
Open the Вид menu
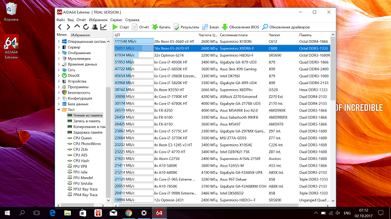tap(70, 20)
